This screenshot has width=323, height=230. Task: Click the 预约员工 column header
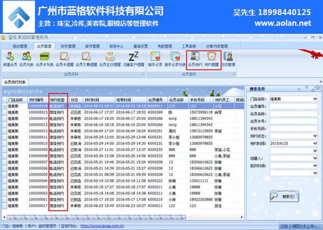tap(224, 100)
